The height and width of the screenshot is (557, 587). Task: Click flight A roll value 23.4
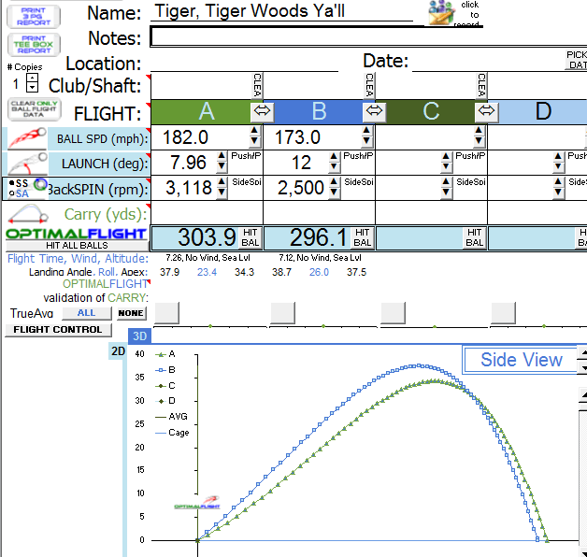pos(207,272)
